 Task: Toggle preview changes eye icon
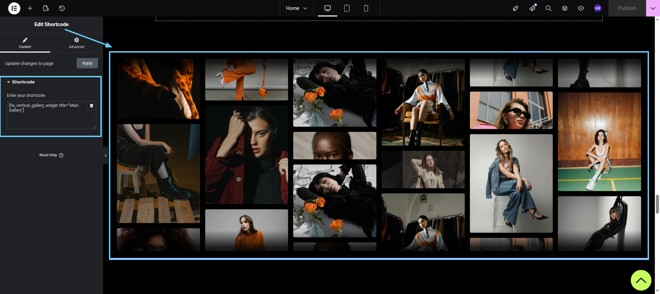click(581, 8)
